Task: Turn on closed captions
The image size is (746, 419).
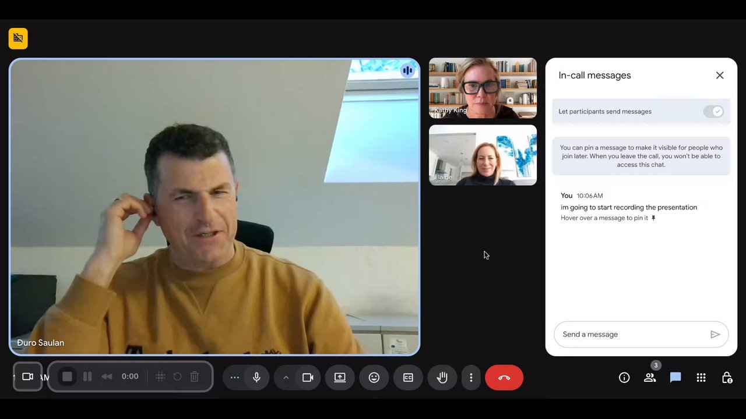Action: (x=408, y=377)
